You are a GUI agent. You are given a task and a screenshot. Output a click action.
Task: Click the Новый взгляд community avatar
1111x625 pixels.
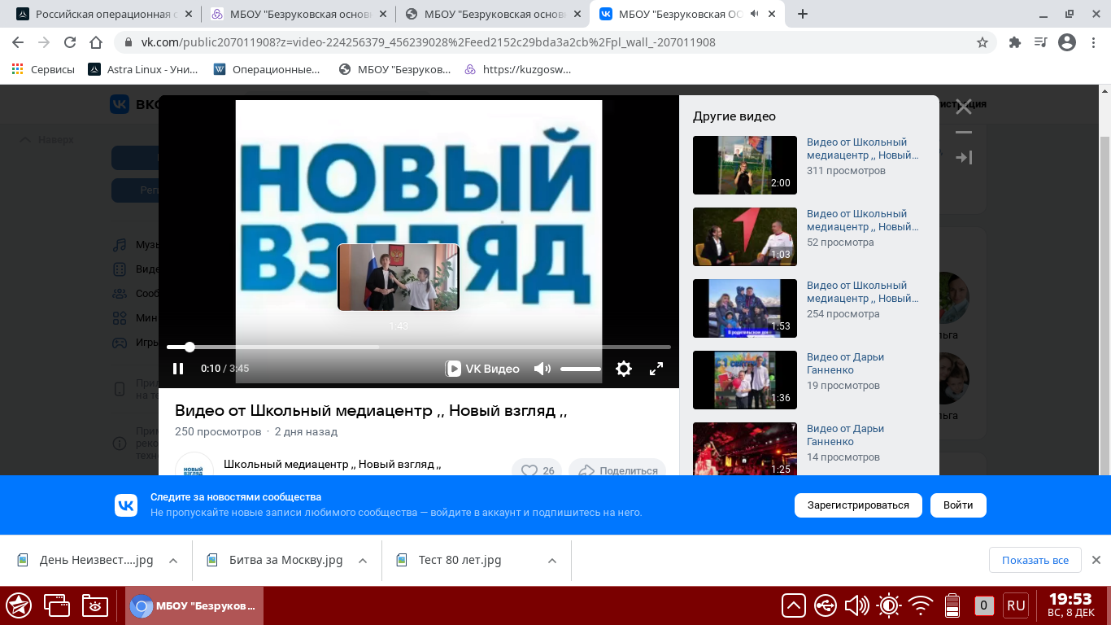tap(194, 465)
